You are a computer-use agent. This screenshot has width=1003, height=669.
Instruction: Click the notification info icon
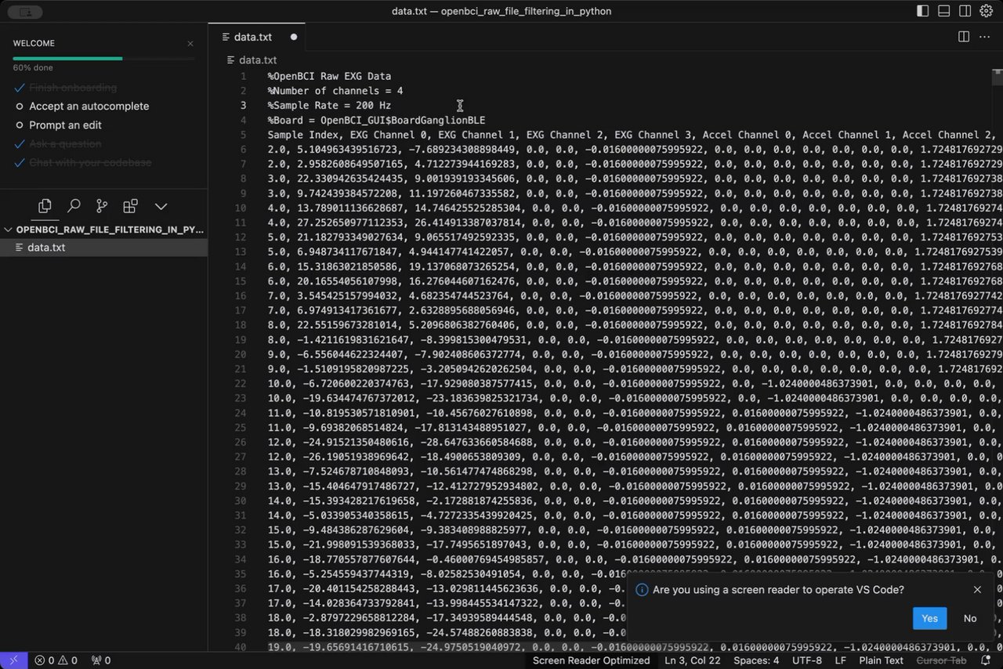pos(642,590)
